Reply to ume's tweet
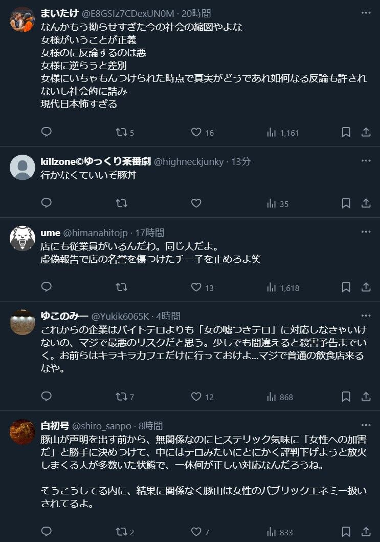This screenshot has width=380, height=542. point(47,287)
